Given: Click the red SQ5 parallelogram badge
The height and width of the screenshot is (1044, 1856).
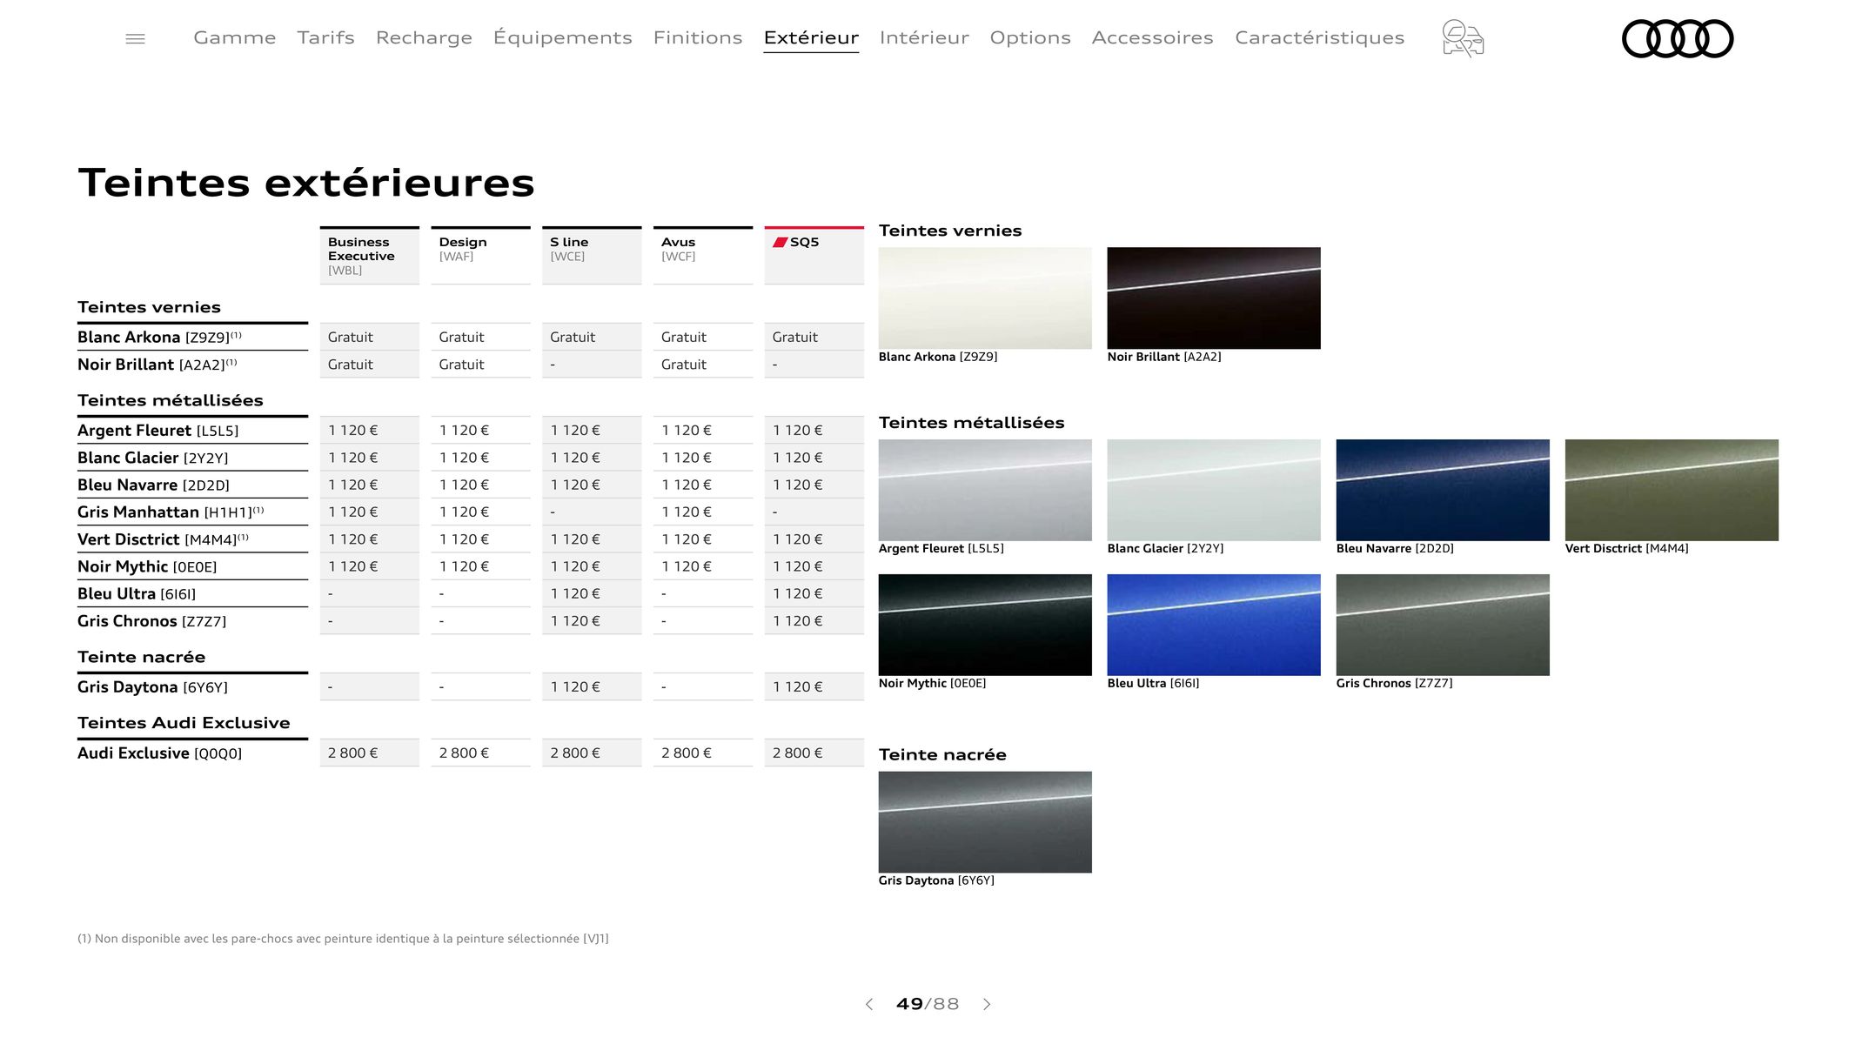Looking at the screenshot, I should 780,242.
